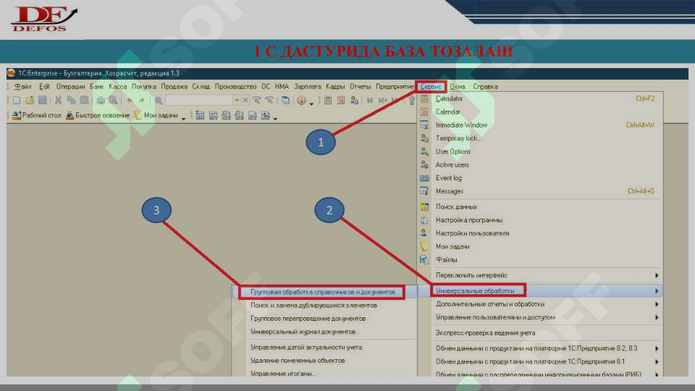Select Универсальный журнал документов
The height and width of the screenshot is (391, 695).
pos(303,332)
